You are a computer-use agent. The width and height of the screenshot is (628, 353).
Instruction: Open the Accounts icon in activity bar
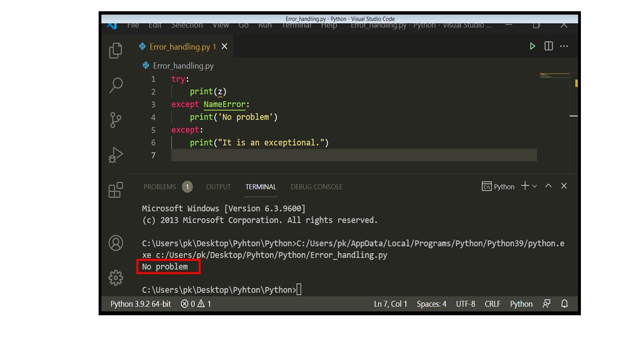tap(116, 243)
